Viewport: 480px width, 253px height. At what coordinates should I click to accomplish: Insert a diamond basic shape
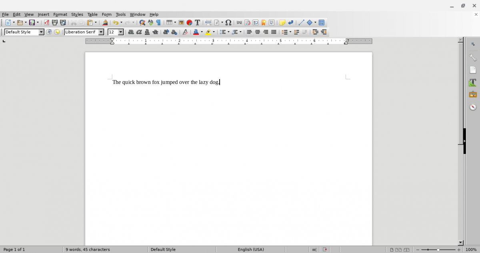[309, 23]
